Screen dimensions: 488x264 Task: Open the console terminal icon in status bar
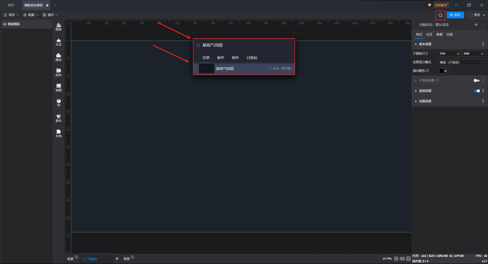point(408,259)
